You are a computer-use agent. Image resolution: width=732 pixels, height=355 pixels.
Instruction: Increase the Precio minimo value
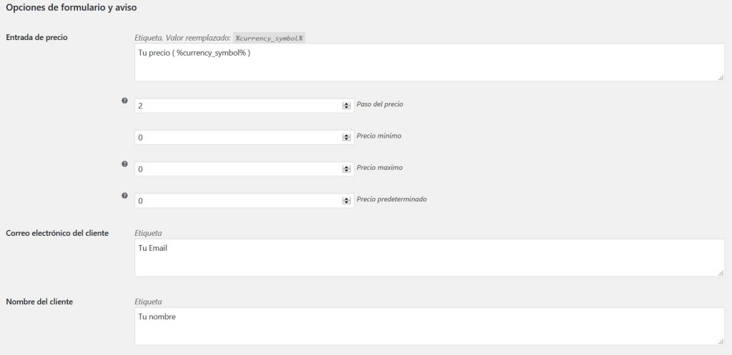pyautogui.click(x=347, y=134)
